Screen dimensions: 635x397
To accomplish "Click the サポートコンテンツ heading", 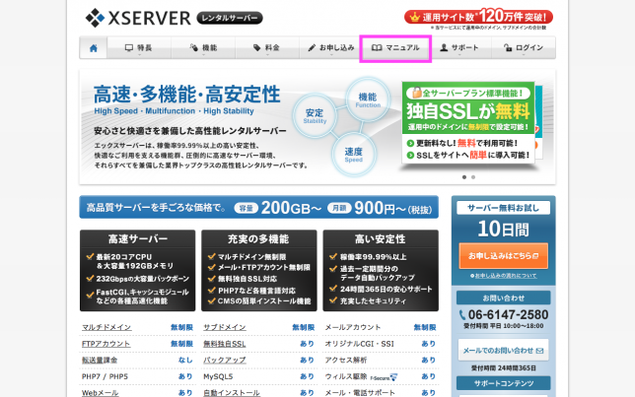I will pos(504,383).
